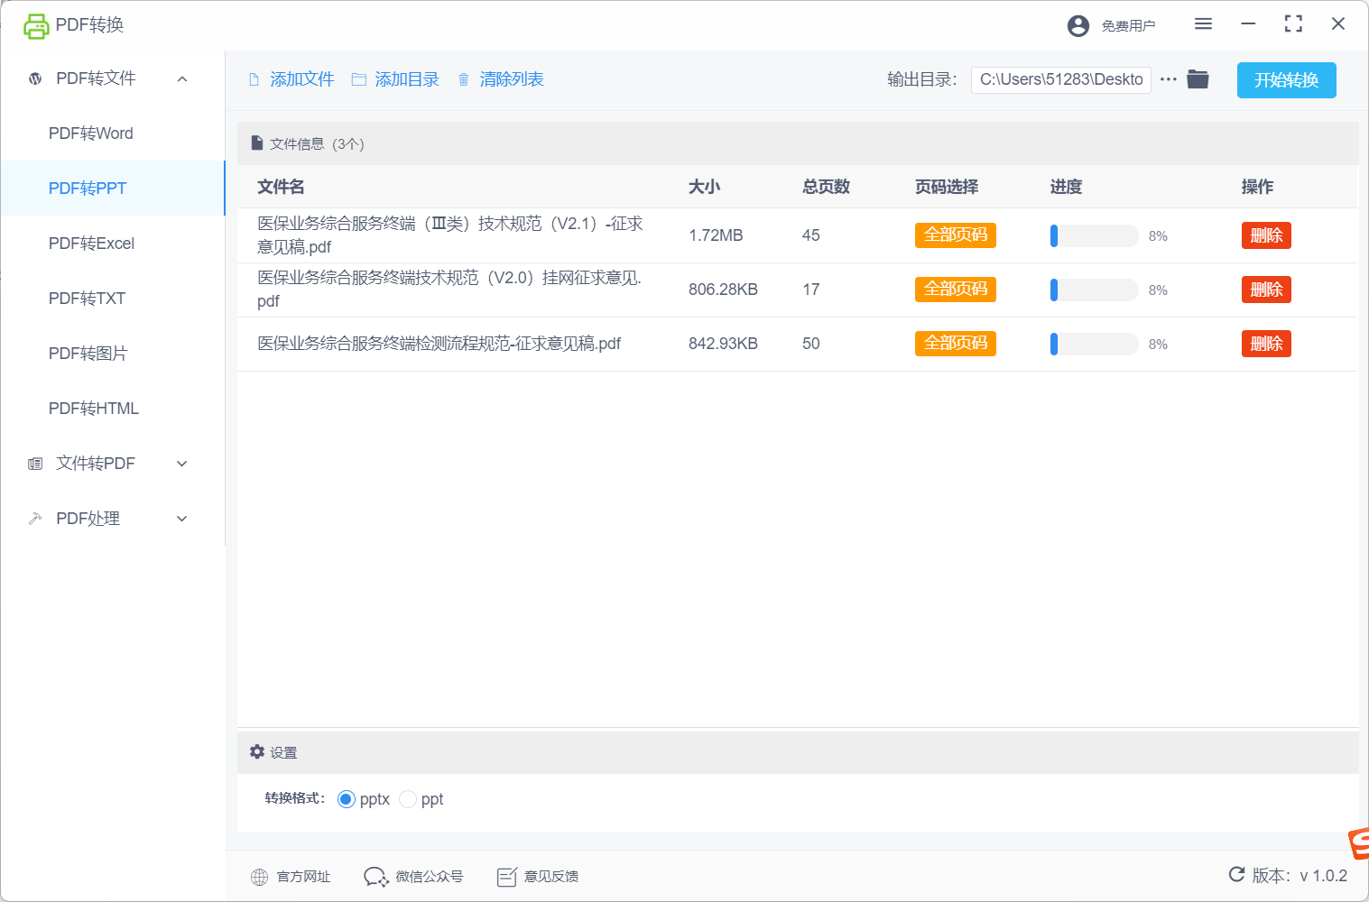Click the PDF转换 printer logo icon
This screenshot has height=902, width=1369.
pos(36,26)
